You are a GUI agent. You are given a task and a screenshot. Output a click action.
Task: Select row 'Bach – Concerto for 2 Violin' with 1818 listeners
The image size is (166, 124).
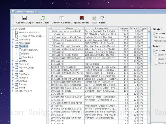[98, 31]
